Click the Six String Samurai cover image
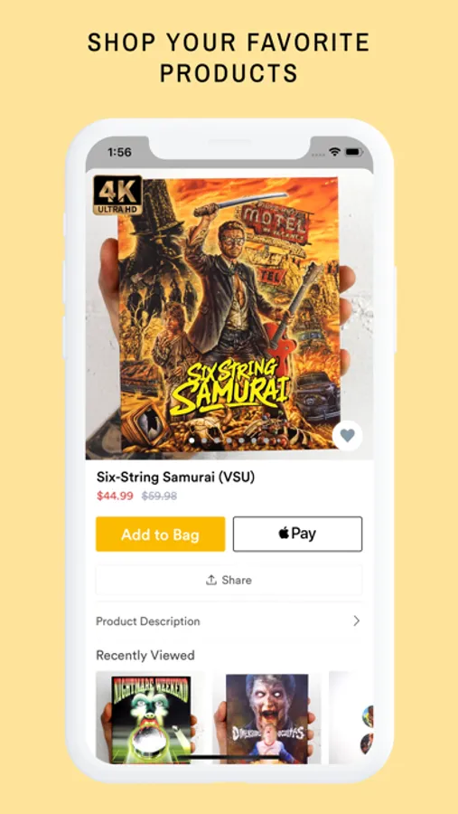 pyautogui.click(x=229, y=315)
